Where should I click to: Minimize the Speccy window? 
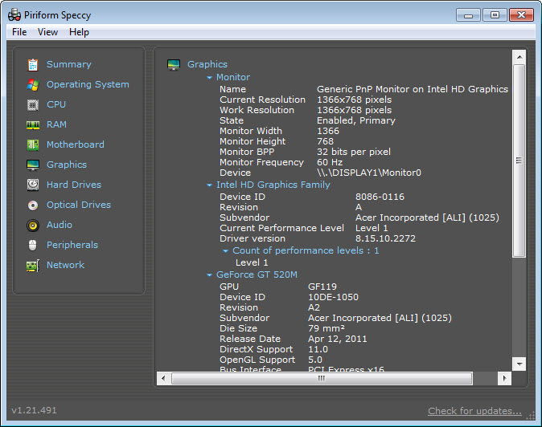[468, 15]
